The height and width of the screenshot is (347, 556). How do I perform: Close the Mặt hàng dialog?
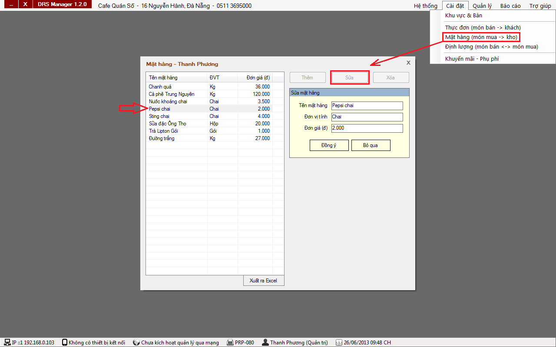coord(408,63)
